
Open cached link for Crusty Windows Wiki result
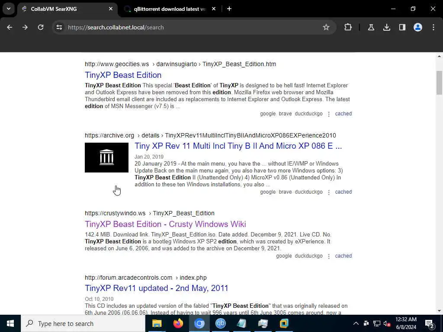pyautogui.click(x=343, y=256)
